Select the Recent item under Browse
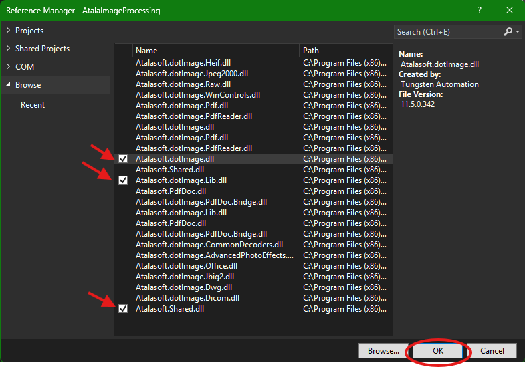525x367 pixels. click(33, 105)
